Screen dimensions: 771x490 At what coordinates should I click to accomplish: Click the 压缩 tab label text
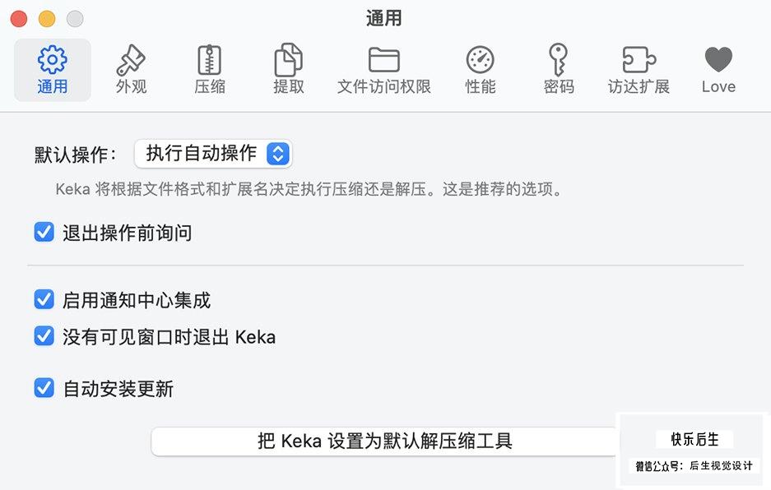[x=210, y=86]
